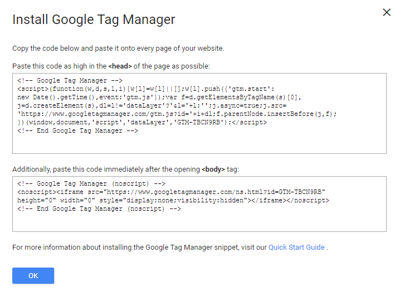
Task: Click the gtm.js URL line in head snippet
Action: tap(177, 114)
